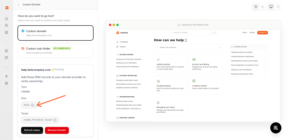Screen dimensions: 288x140
Task: Click the analytics chart icon in sidebar
Action: tap(7, 32)
